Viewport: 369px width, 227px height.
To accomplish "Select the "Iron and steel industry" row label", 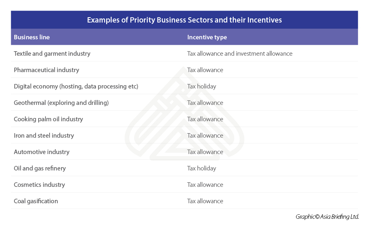I will pos(44,136).
